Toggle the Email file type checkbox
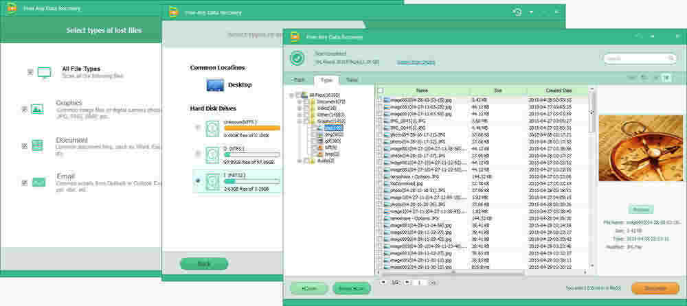The image size is (687, 306). click(25, 183)
